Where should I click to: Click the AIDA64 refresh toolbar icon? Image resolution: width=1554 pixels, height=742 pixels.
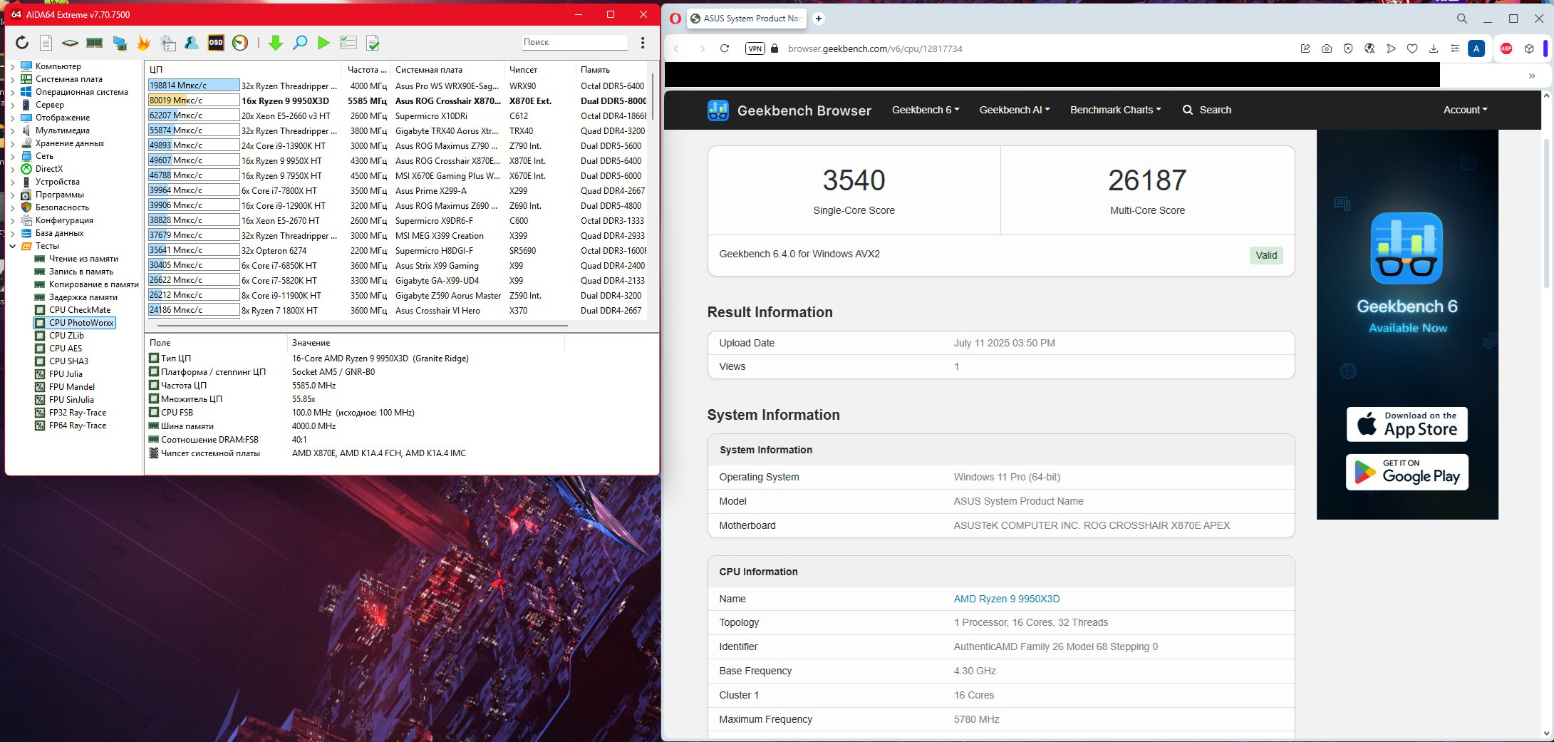pyautogui.click(x=22, y=43)
